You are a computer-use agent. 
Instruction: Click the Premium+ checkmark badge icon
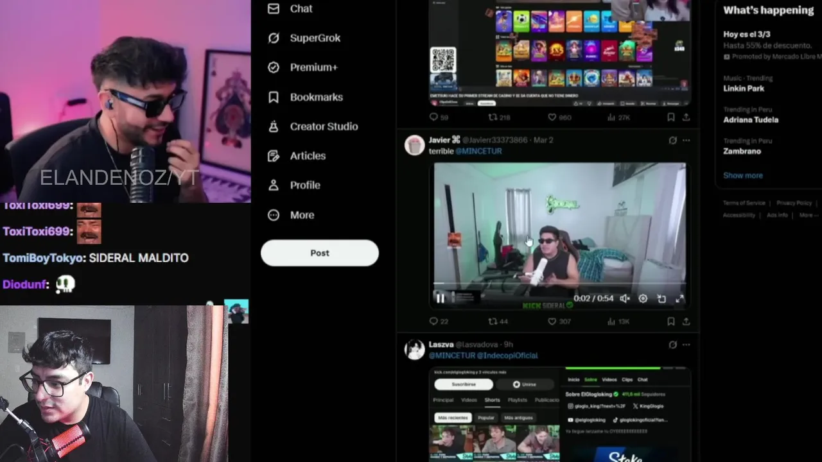274,67
